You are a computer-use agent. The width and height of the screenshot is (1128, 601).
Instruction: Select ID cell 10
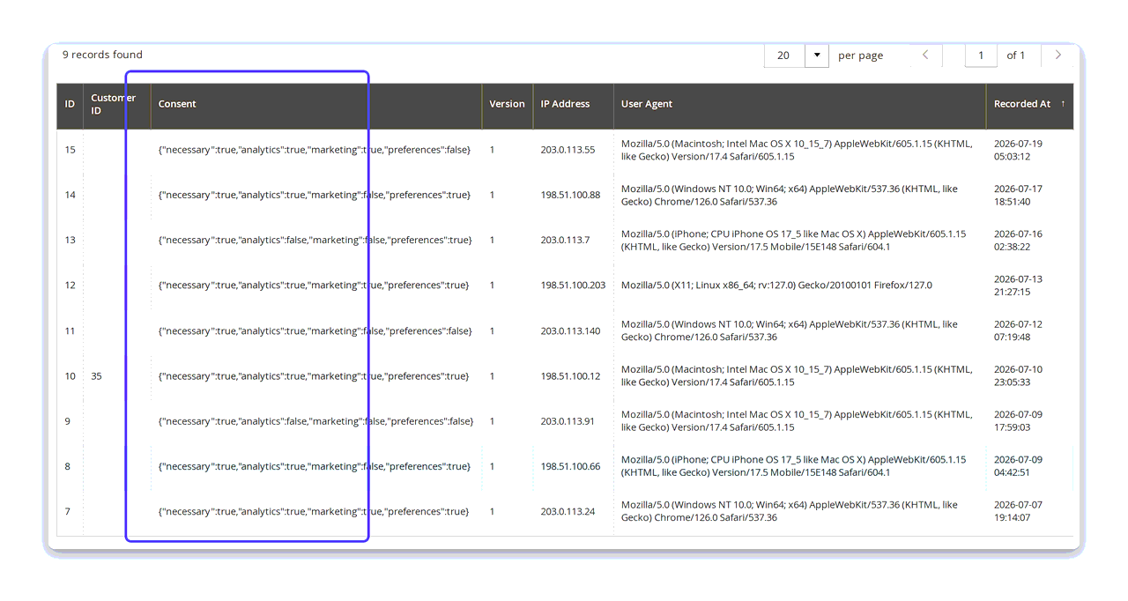tap(70, 376)
